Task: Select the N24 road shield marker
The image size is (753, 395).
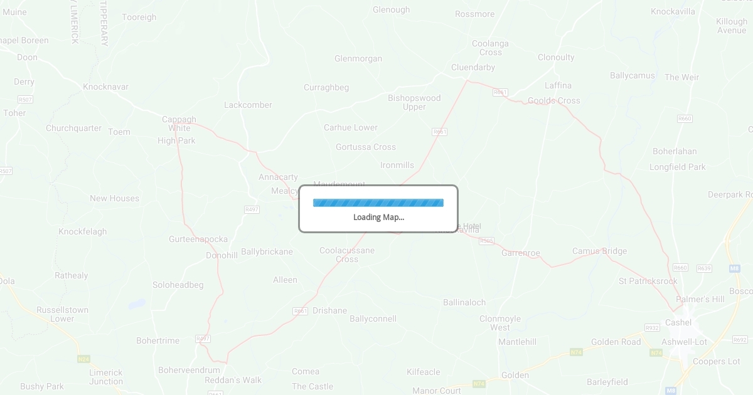Action: [83, 359]
